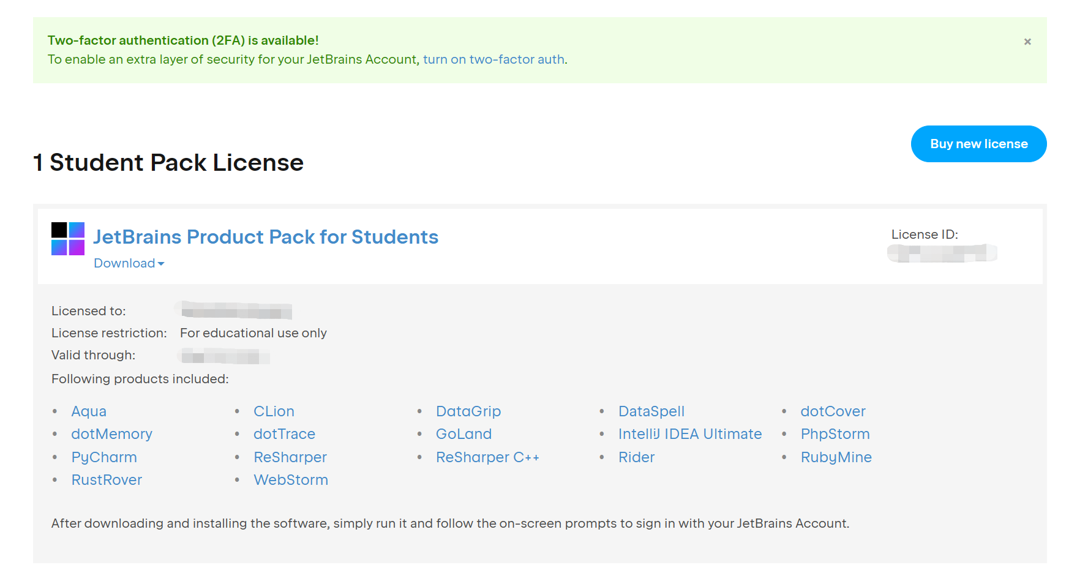Click the ReSharper C++ link
The image size is (1077, 573).
tap(487, 457)
